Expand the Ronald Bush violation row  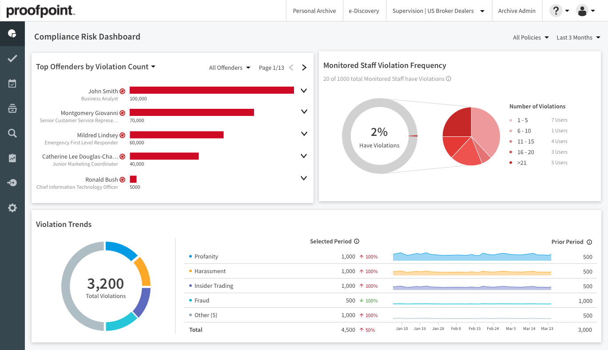coord(304,178)
